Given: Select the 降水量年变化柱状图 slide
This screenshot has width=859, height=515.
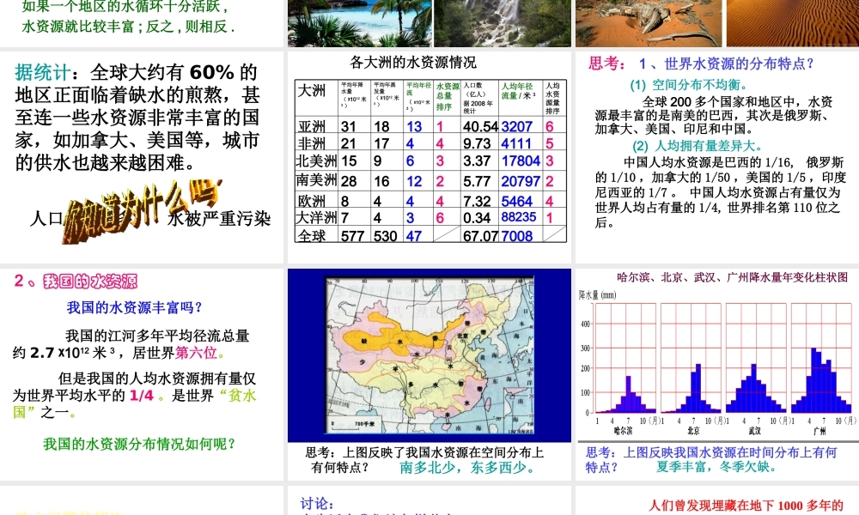Looking at the screenshot, I should click(717, 374).
